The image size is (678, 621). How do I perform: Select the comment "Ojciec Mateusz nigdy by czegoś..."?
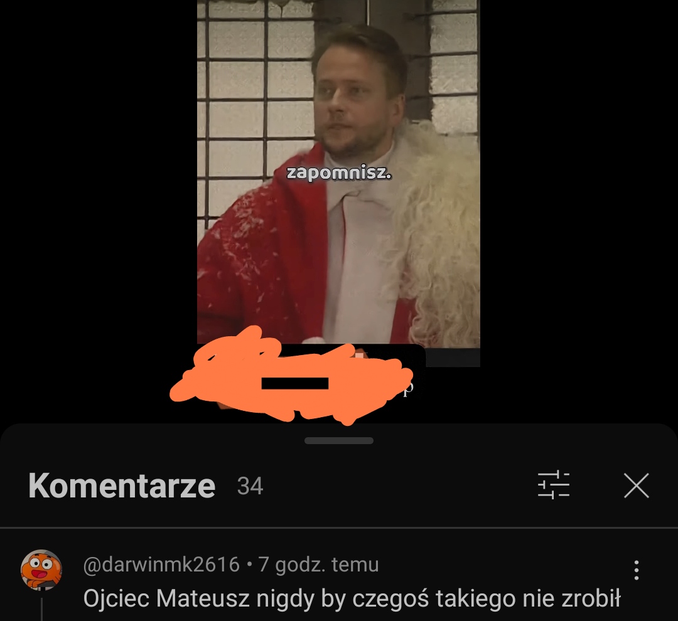point(352,598)
